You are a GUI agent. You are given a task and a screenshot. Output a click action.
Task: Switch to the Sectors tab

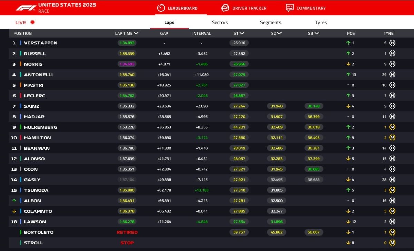tap(220, 22)
